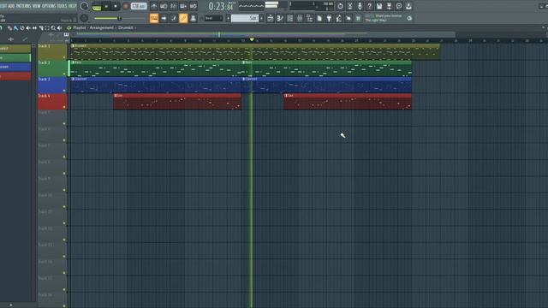Viewport: 548px width, 308px height.
Task: Toggle the Track 8 mute switch
Action: [64, 174]
